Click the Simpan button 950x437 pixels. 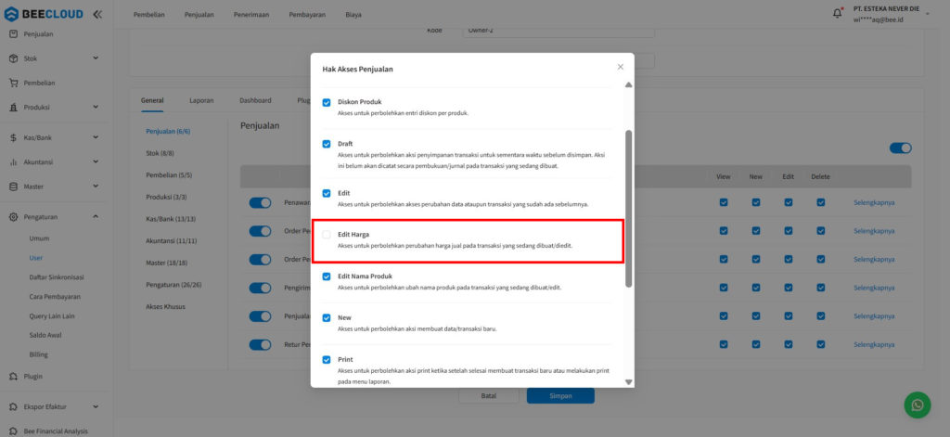(x=560, y=395)
